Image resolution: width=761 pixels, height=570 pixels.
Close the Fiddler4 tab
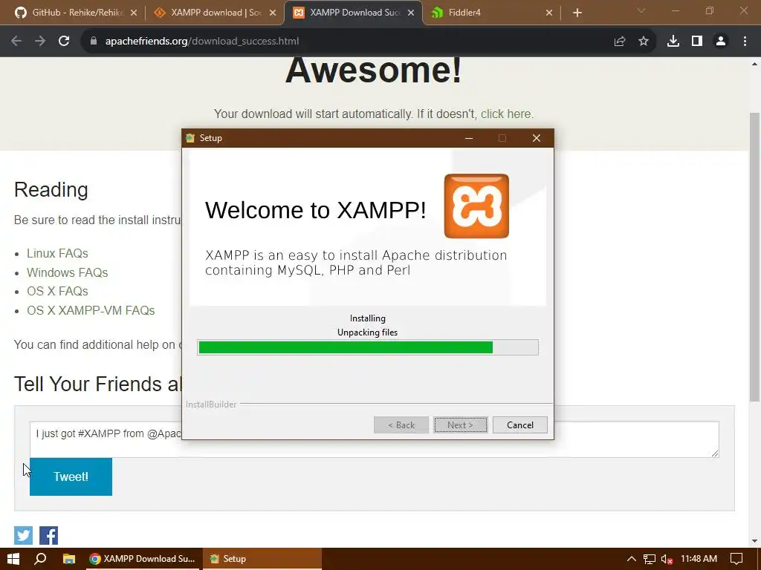[x=549, y=13]
